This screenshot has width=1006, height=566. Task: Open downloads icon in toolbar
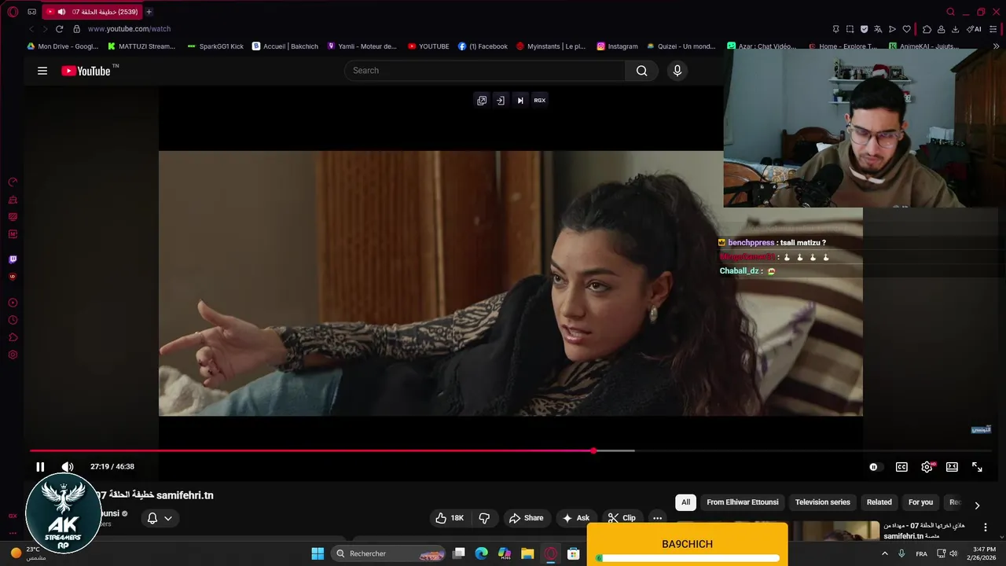955,29
